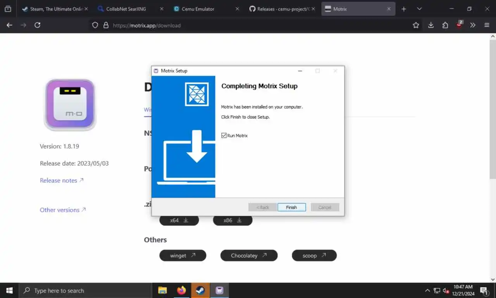The width and height of the screenshot is (496, 298).
Task: Open the Release notes link
Action: point(62,180)
